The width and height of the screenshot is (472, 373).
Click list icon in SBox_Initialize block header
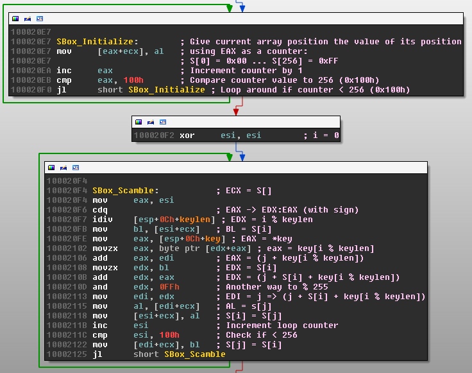(x=40, y=19)
